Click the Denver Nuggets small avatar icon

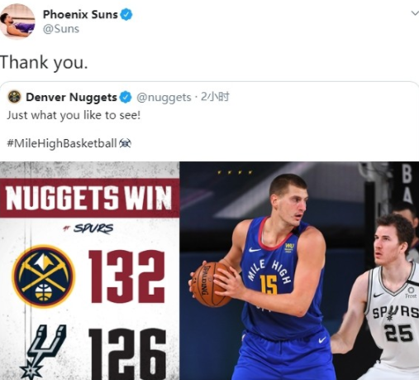tap(14, 97)
